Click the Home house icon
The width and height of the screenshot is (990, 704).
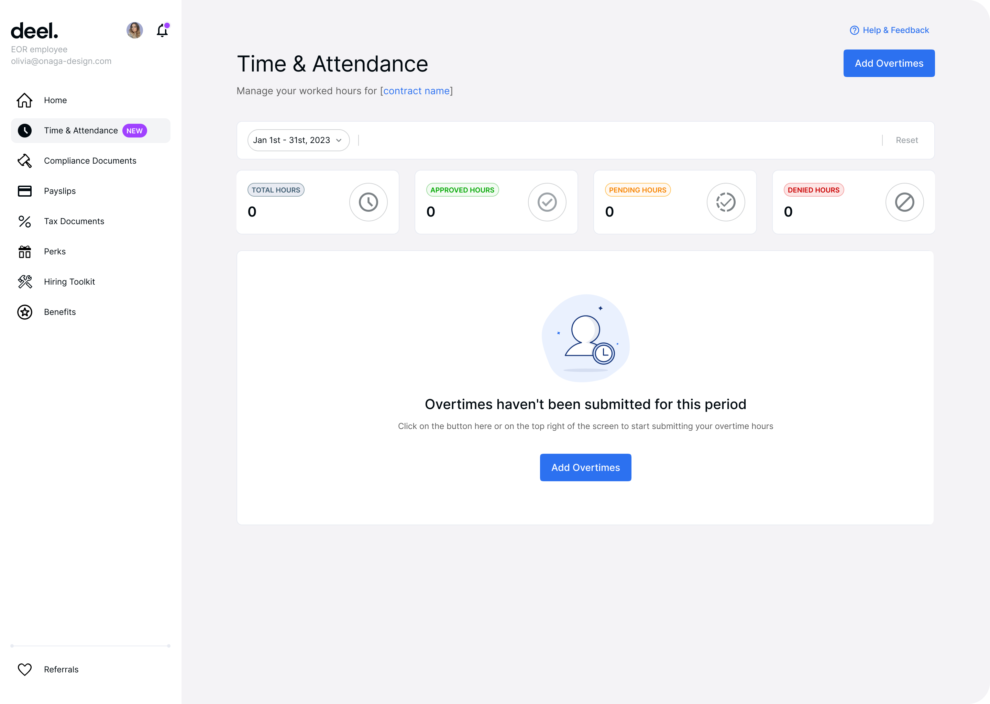point(25,100)
